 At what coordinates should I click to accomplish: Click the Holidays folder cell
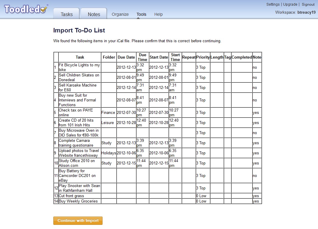point(109,153)
